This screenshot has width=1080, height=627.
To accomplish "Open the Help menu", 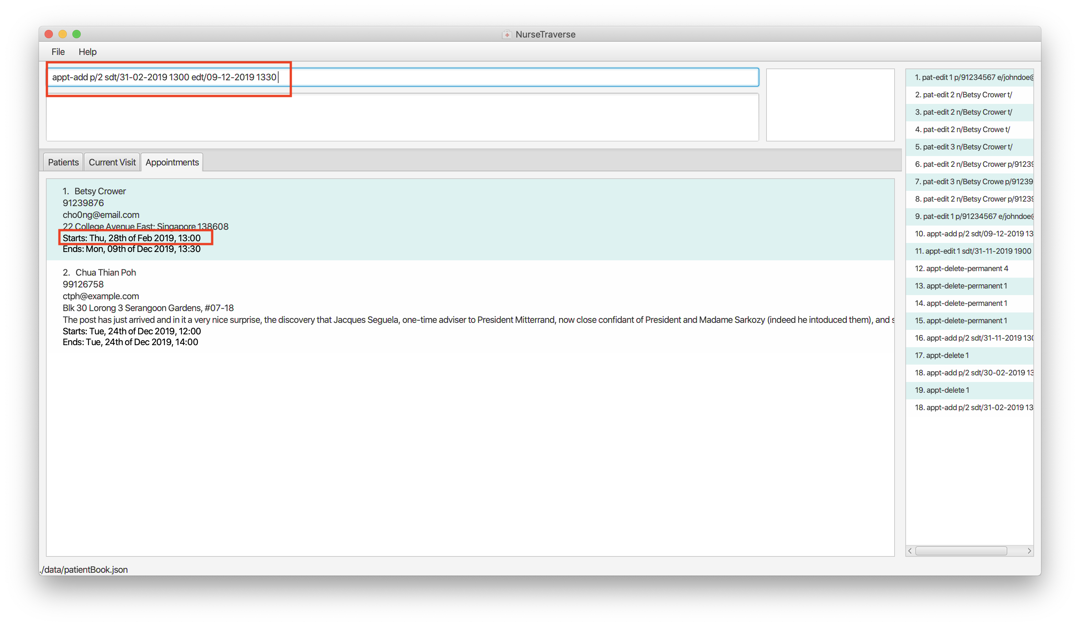I will coord(87,52).
